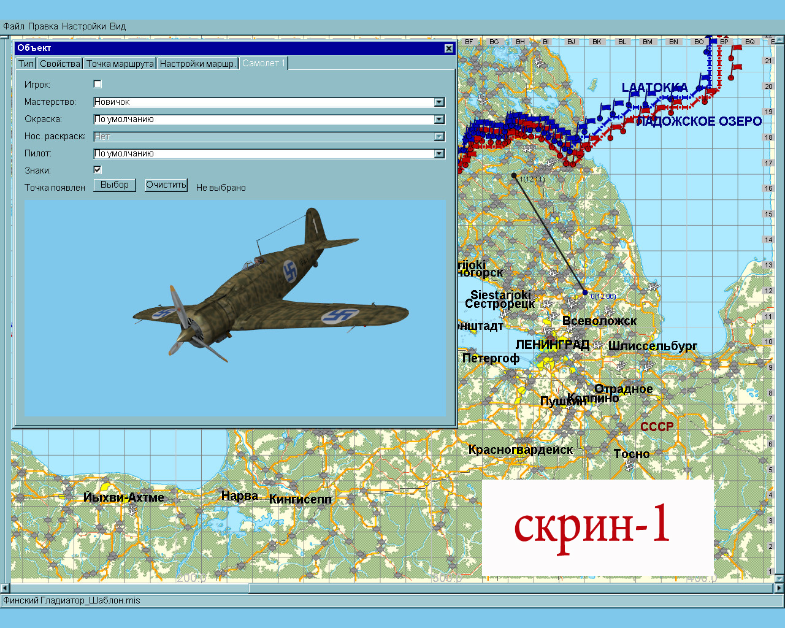Click the aircraft 3D preview image
The width and height of the screenshot is (785, 628).
tap(235, 308)
